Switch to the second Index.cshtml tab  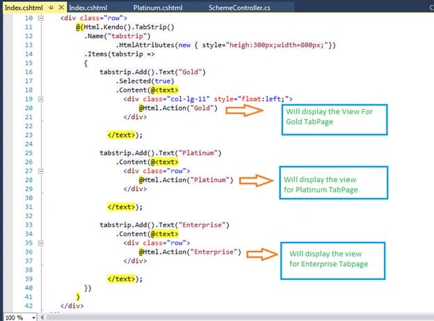pyautogui.click(x=88, y=8)
